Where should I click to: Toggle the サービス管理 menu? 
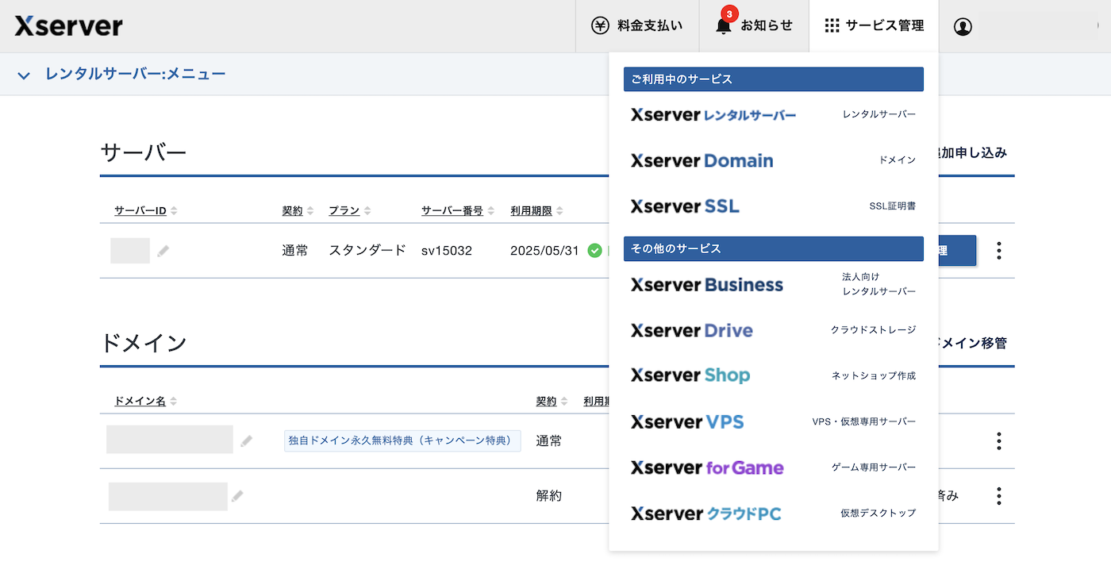coord(874,26)
